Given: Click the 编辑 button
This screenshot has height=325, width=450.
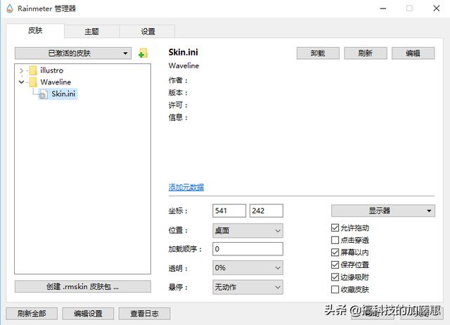Looking at the screenshot, I should tap(413, 53).
